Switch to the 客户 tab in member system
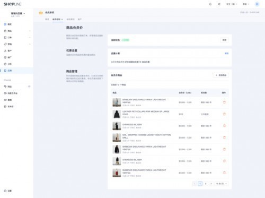 click(79, 19)
